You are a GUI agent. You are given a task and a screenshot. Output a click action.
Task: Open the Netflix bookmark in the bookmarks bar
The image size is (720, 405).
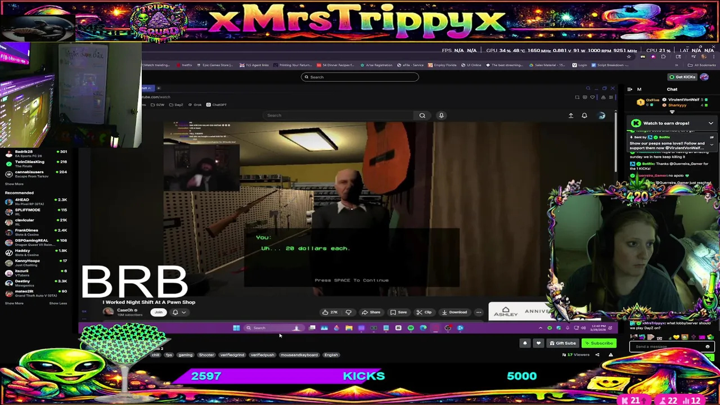click(x=184, y=65)
